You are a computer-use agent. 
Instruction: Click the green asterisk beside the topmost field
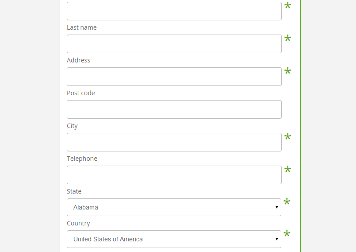pos(287,6)
